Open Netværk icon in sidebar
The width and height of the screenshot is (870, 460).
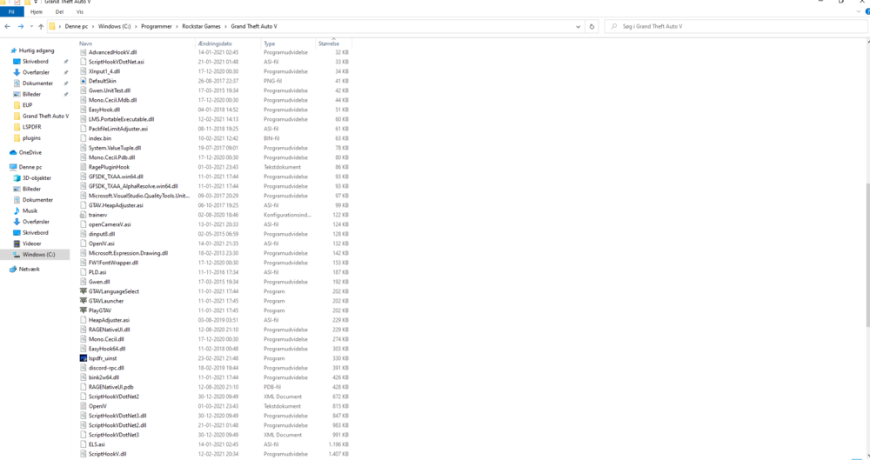(13, 269)
